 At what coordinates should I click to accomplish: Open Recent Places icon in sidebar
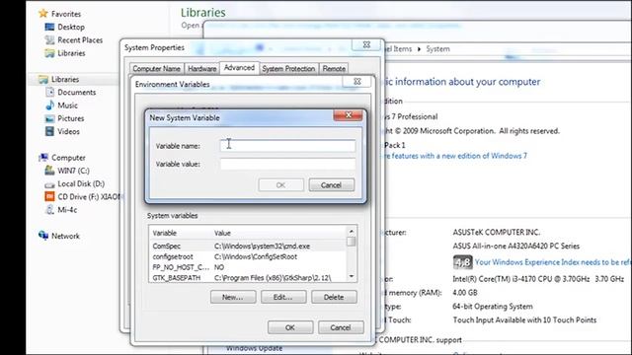point(49,39)
